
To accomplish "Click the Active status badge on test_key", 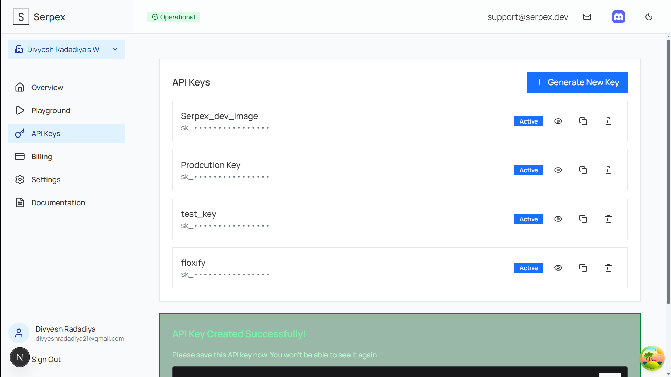I will pos(528,219).
